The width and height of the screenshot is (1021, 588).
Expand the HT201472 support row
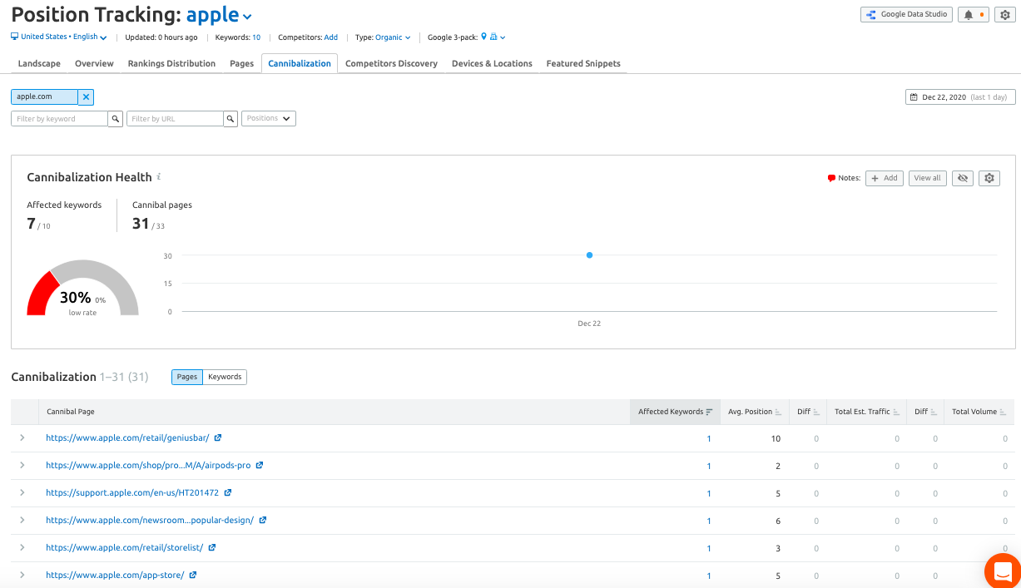22,492
